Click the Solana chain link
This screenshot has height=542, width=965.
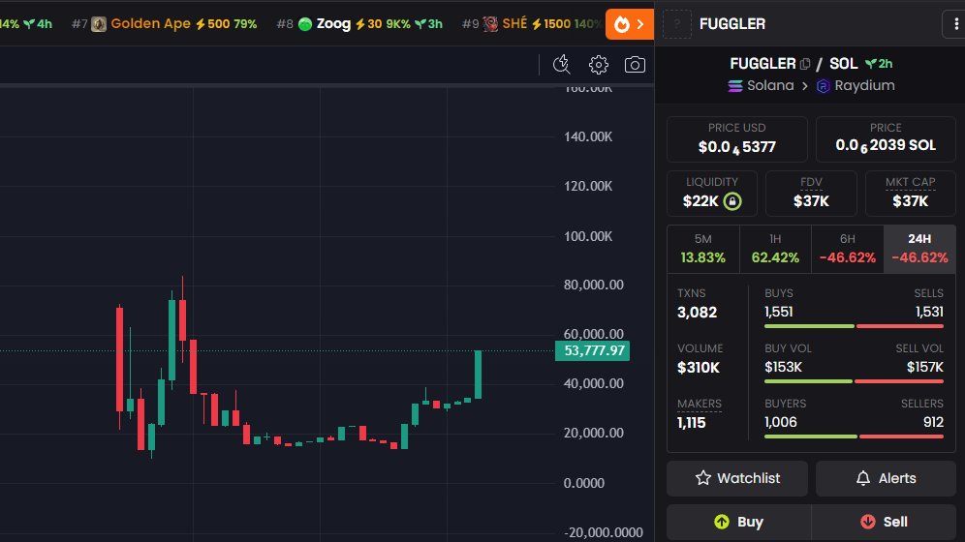761,86
